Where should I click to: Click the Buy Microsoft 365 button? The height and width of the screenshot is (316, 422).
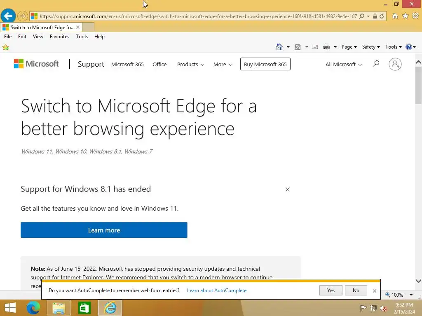265,64
